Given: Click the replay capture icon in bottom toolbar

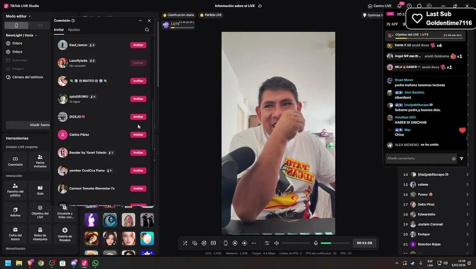Looking at the screenshot, I should pyautogui.click(x=245, y=243).
